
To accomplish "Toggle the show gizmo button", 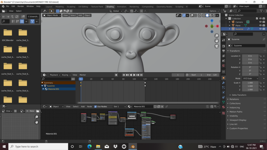I will (x=184, y=15).
